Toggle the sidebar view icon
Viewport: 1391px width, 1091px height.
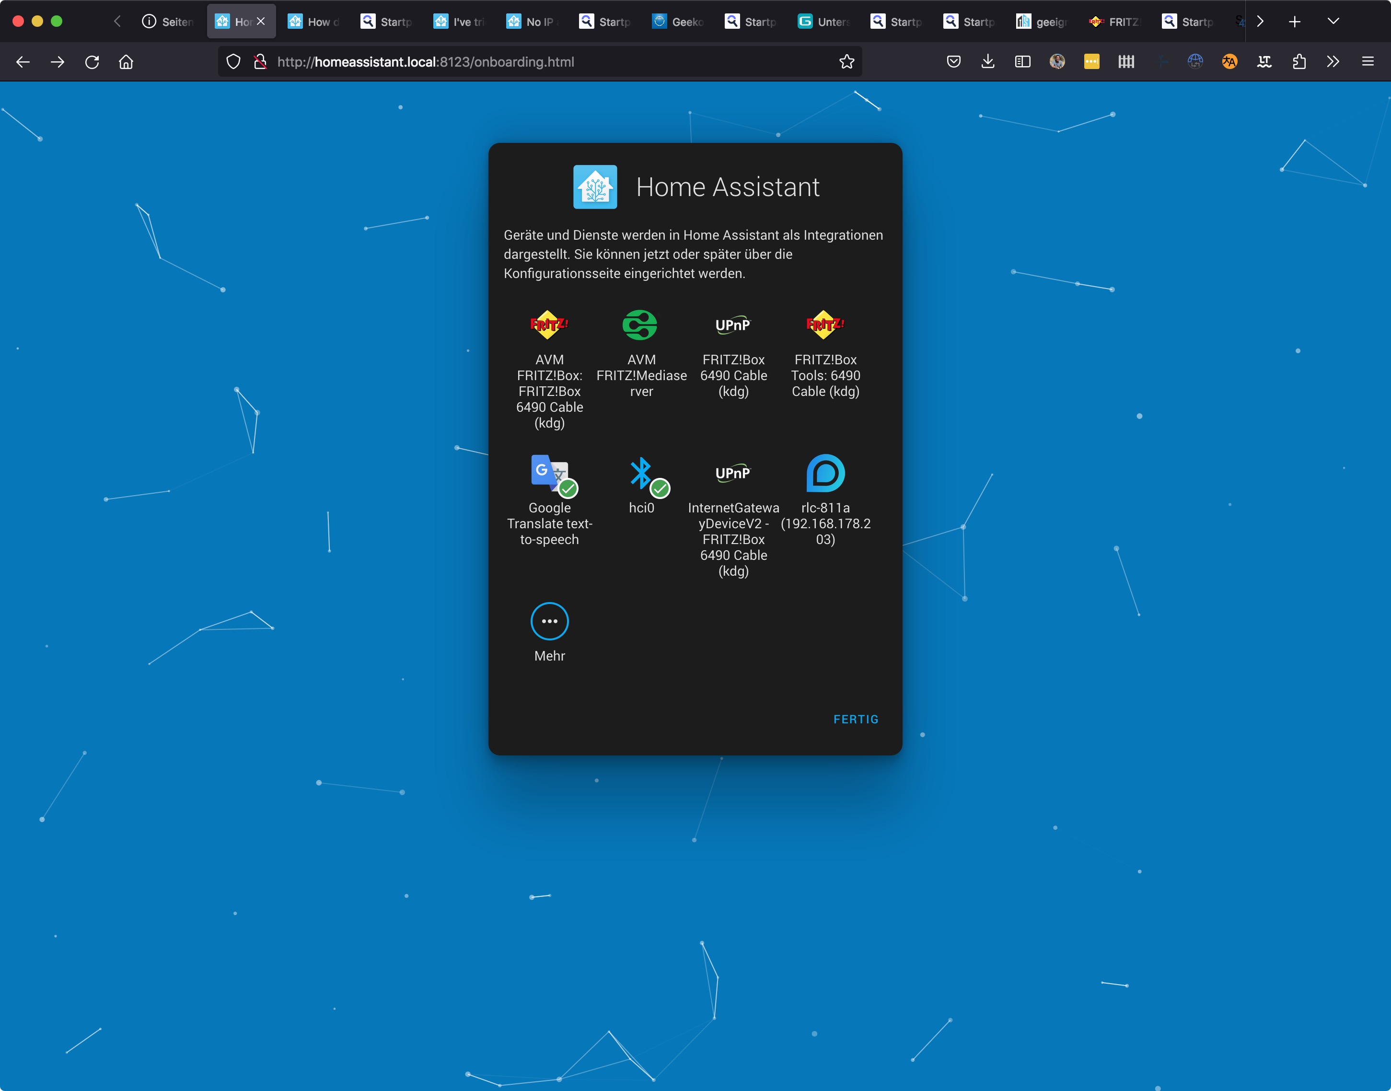[1022, 62]
